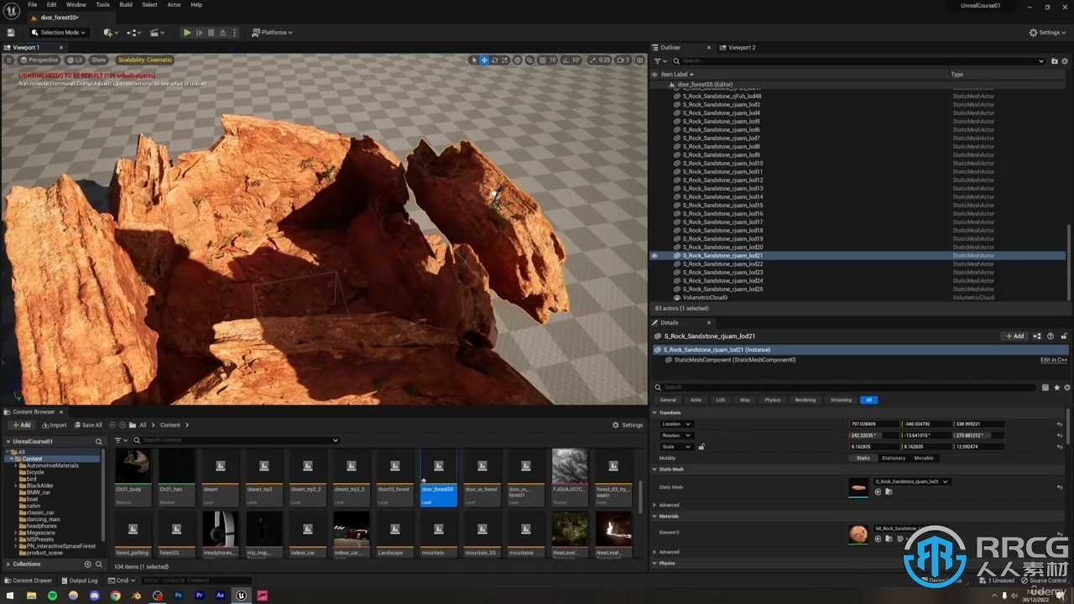Open the viewport hamburger options menu
The image size is (1074, 604).
(9, 60)
